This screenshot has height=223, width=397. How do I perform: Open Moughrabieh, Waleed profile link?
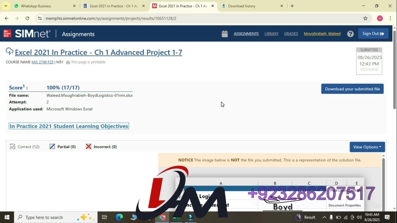tap(322, 34)
